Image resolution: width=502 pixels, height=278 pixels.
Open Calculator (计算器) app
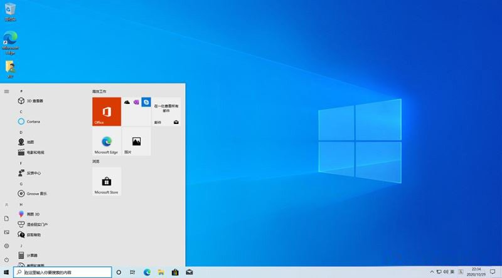pyautogui.click(x=28, y=255)
